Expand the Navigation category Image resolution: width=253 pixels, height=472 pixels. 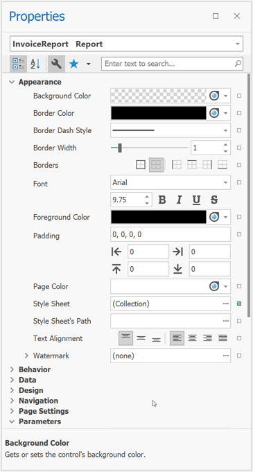(12, 401)
